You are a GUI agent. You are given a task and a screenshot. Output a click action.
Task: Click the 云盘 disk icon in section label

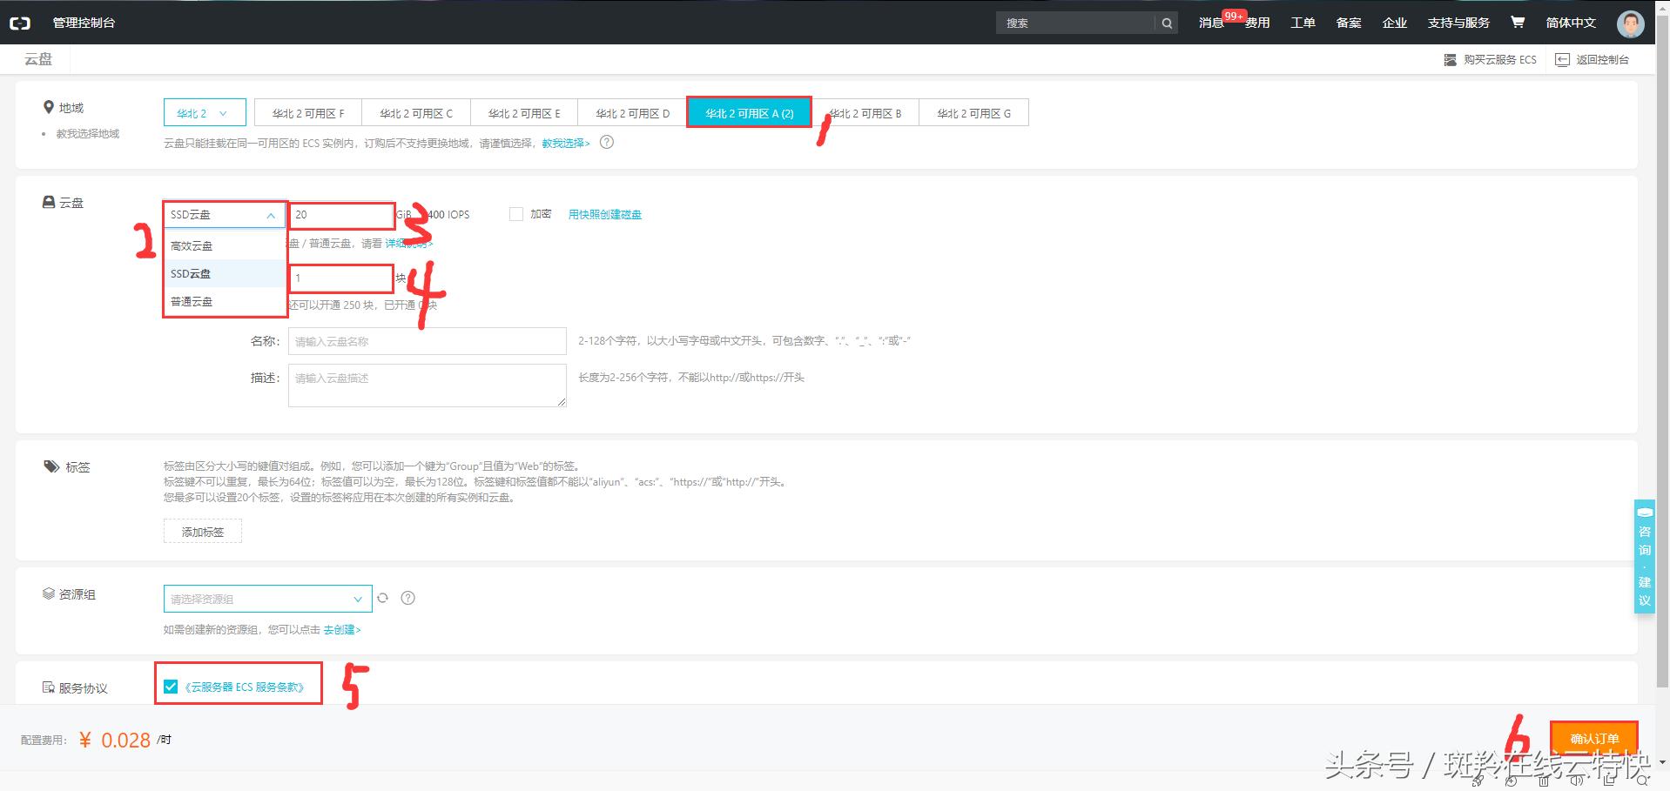49,203
